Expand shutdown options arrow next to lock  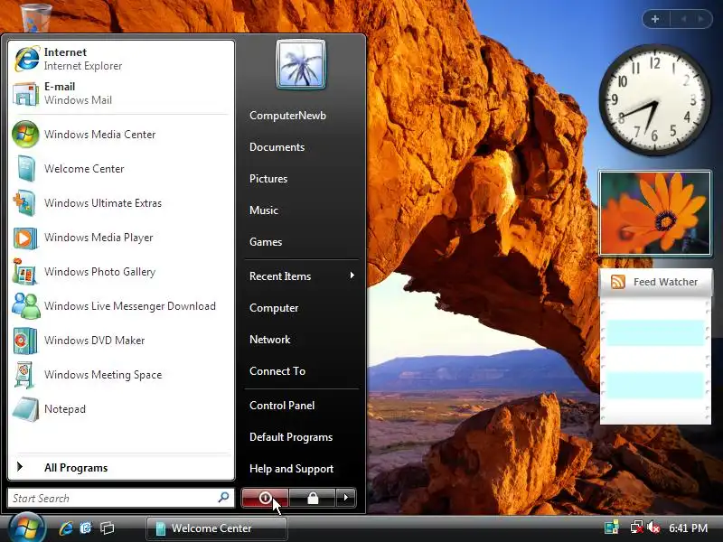[346, 498]
